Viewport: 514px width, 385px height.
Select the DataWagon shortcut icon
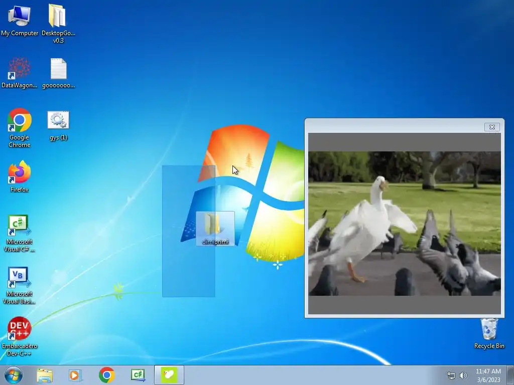click(20, 73)
